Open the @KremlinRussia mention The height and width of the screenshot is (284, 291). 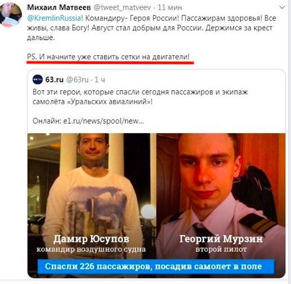pos(55,18)
